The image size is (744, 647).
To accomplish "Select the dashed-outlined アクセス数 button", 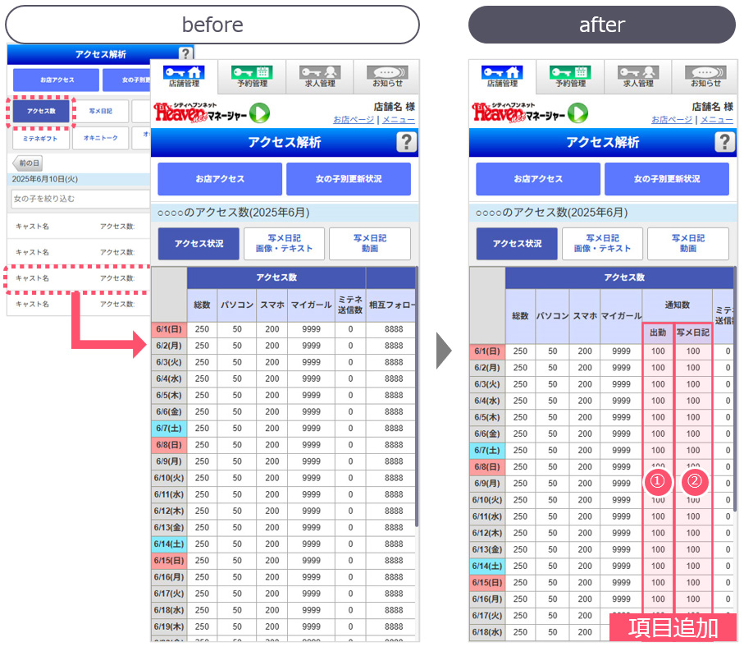I will pyautogui.click(x=41, y=111).
